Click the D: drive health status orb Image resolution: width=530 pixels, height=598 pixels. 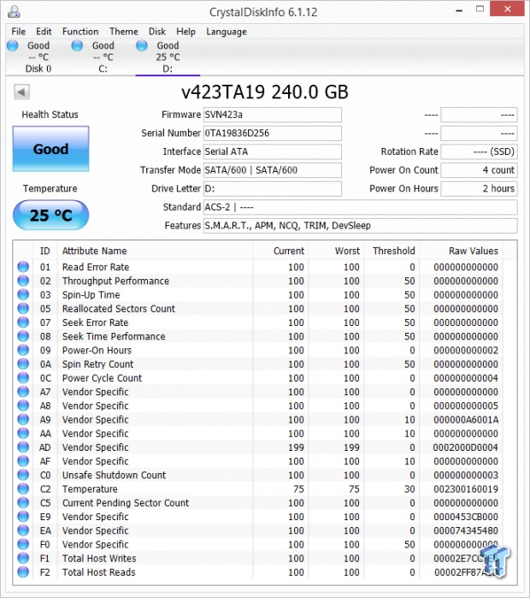[x=142, y=45]
